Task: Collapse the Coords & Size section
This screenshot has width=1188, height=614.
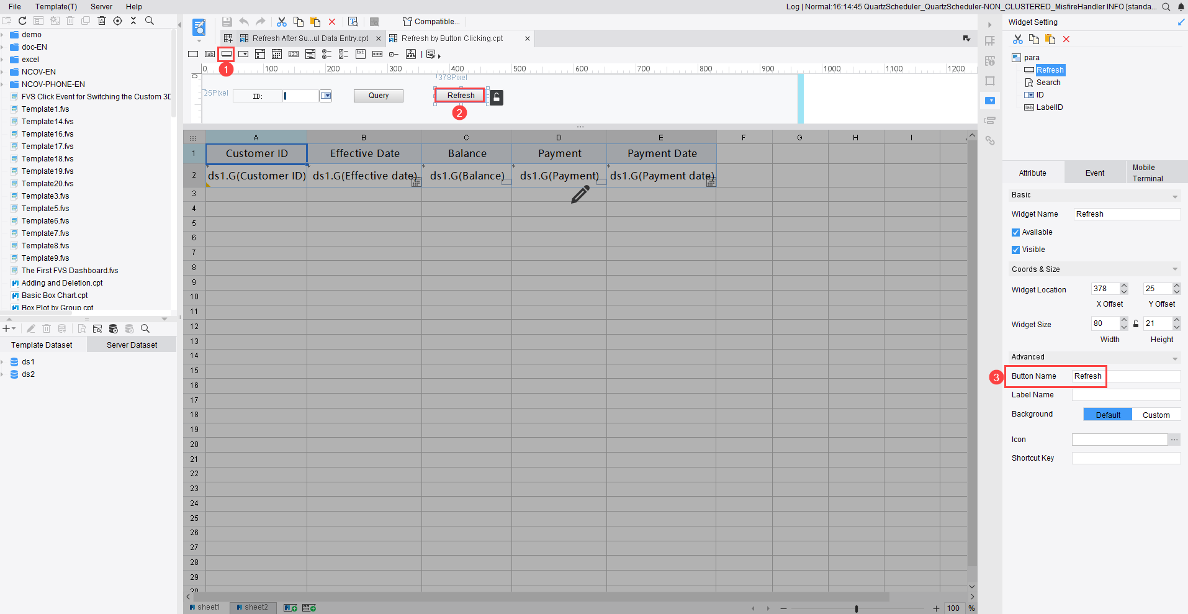Action: [x=1175, y=269]
